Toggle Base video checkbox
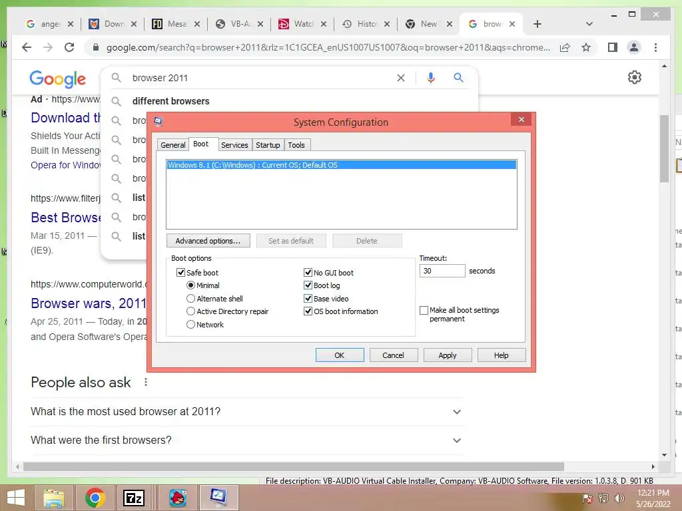Viewport: 682px width, 511px height. [x=308, y=299]
